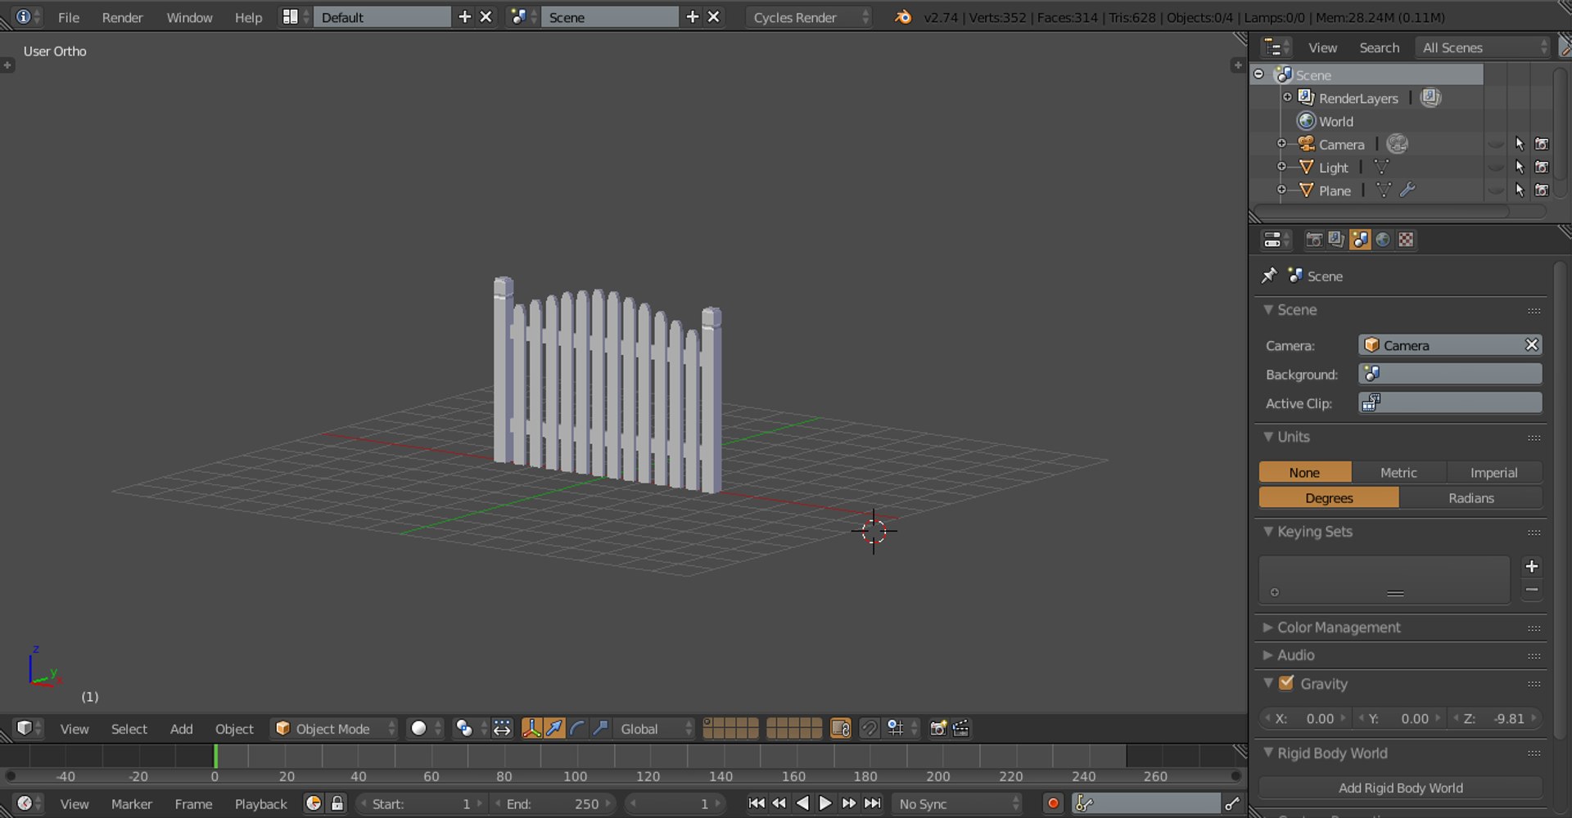Toggle automatic keyframe record button
1572x818 pixels.
point(1053,804)
